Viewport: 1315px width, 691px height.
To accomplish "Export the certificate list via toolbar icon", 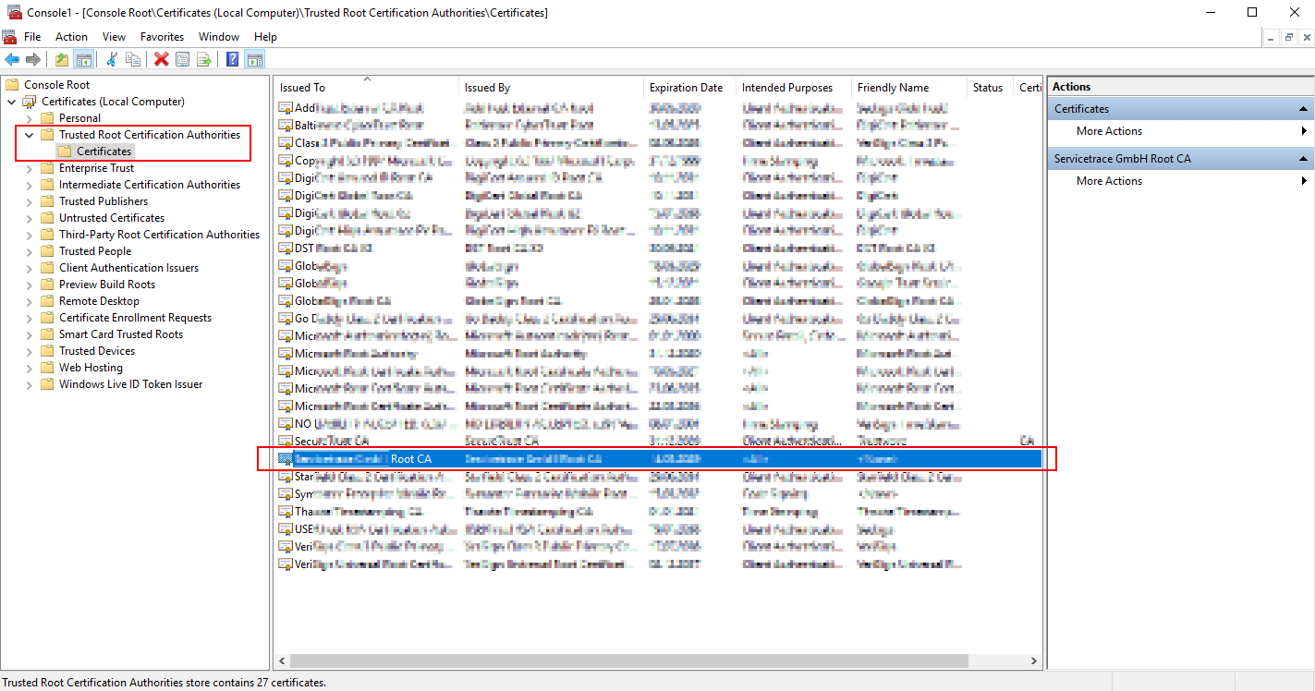I will coord(205,58).
